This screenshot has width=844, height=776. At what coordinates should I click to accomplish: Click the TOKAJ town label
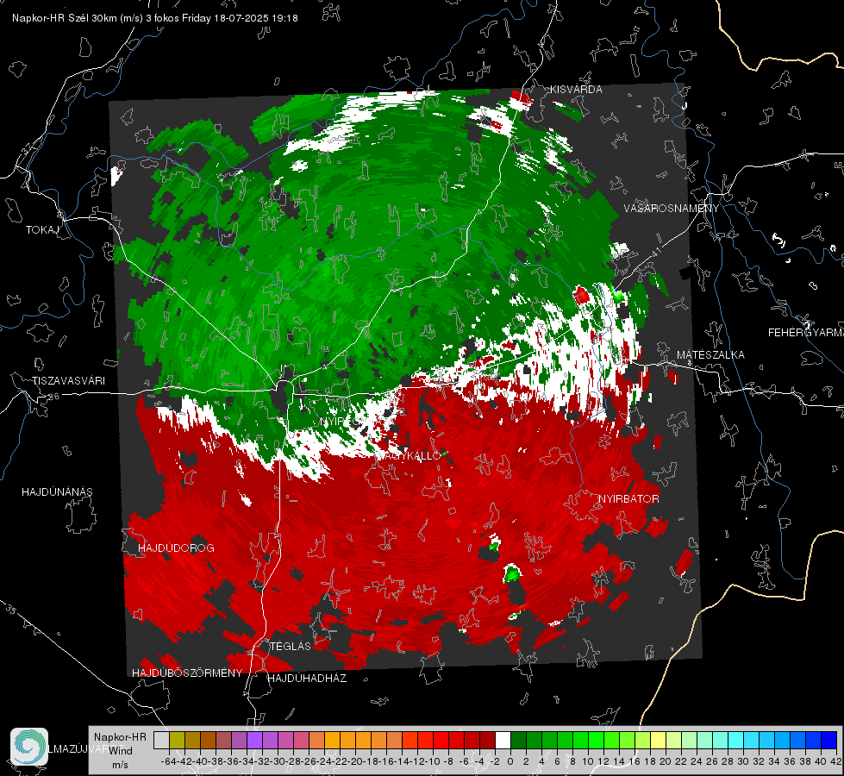tap(42, 230)
